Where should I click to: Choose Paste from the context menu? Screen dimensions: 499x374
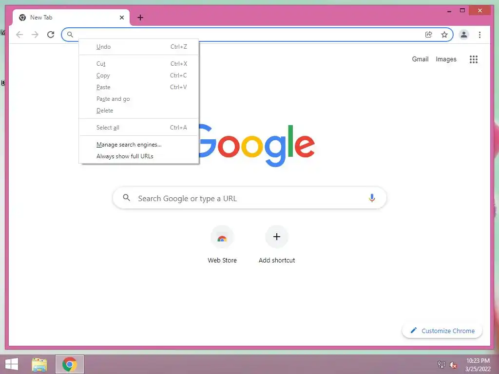pyautogui.click(x=139, y=87)
